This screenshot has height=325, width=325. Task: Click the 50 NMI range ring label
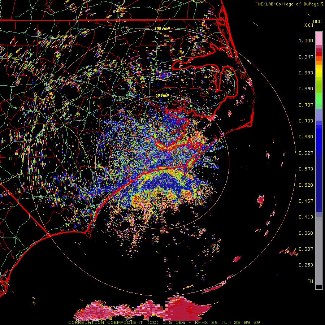[162, 96]
